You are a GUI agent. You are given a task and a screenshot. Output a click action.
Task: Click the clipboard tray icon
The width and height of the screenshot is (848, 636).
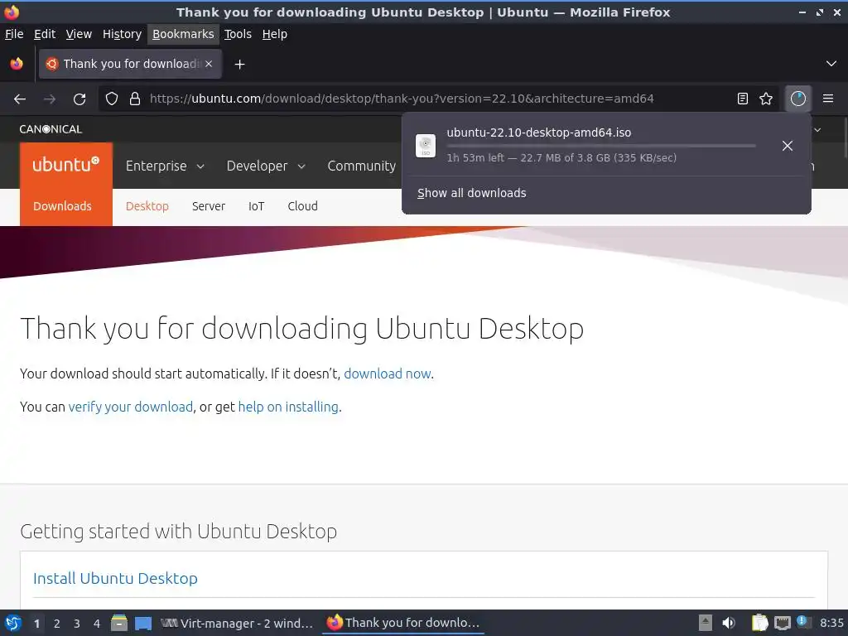[760, 623]
